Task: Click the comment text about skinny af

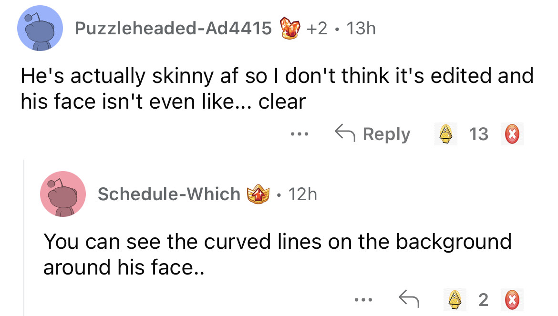Action: (x=277, y=89)
